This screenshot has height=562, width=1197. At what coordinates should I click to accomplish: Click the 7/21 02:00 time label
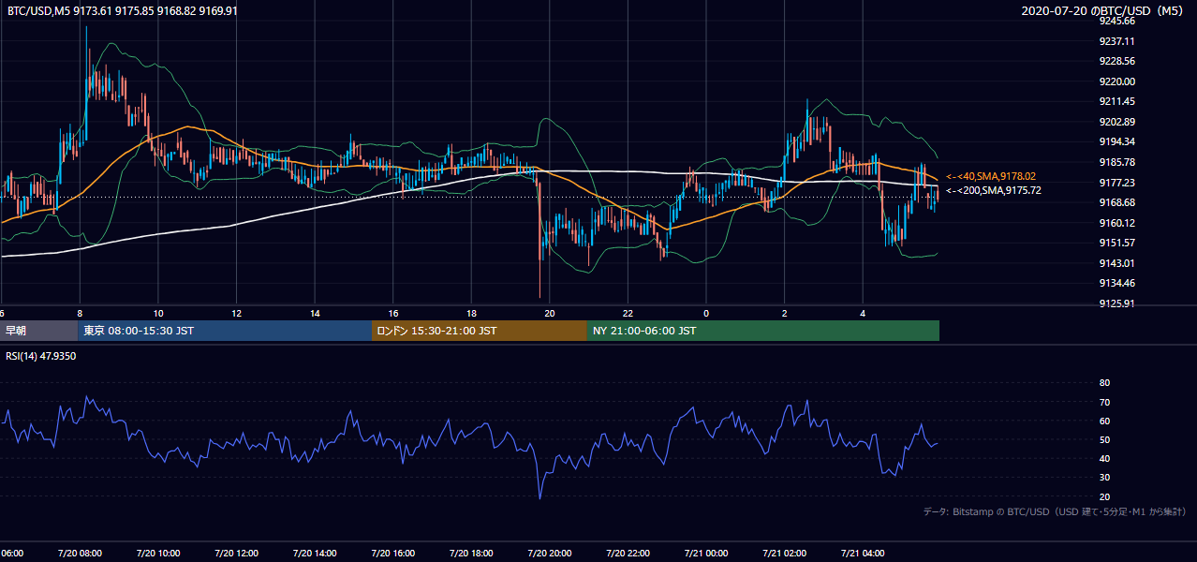click(784, 553)
